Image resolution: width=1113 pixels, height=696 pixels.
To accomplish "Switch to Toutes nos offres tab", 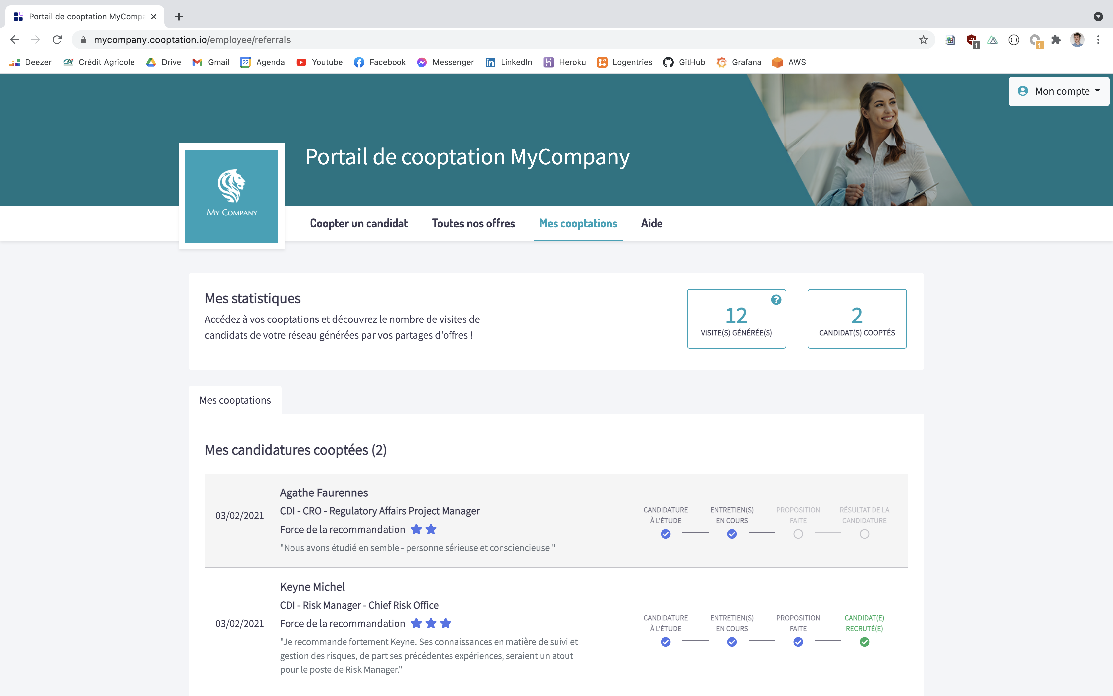I will click(473, 224).
